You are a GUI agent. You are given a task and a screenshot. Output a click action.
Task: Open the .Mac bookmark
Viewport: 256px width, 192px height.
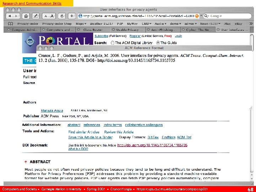coord(227,24)
